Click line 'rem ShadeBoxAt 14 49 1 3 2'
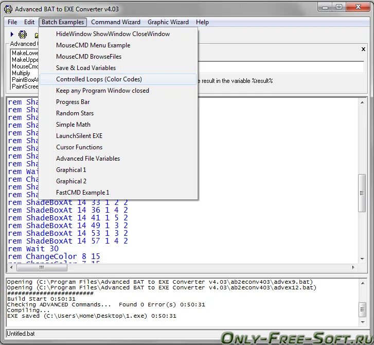 click(68, 226)
